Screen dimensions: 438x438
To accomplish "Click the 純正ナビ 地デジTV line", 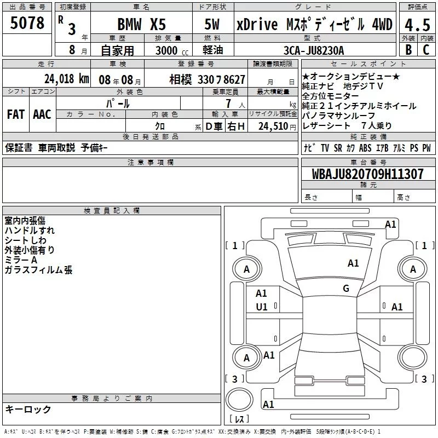I will pos(343,86).
